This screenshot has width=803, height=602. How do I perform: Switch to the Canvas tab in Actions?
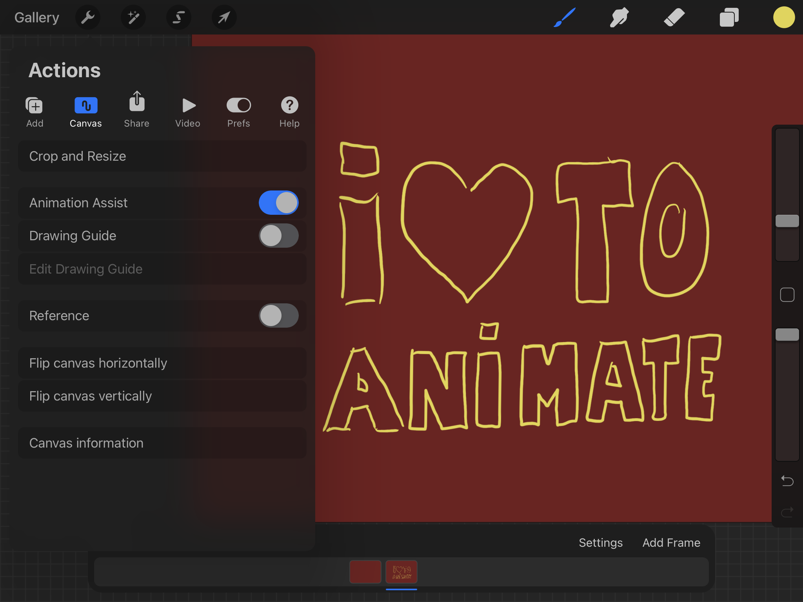pos(86,112)
